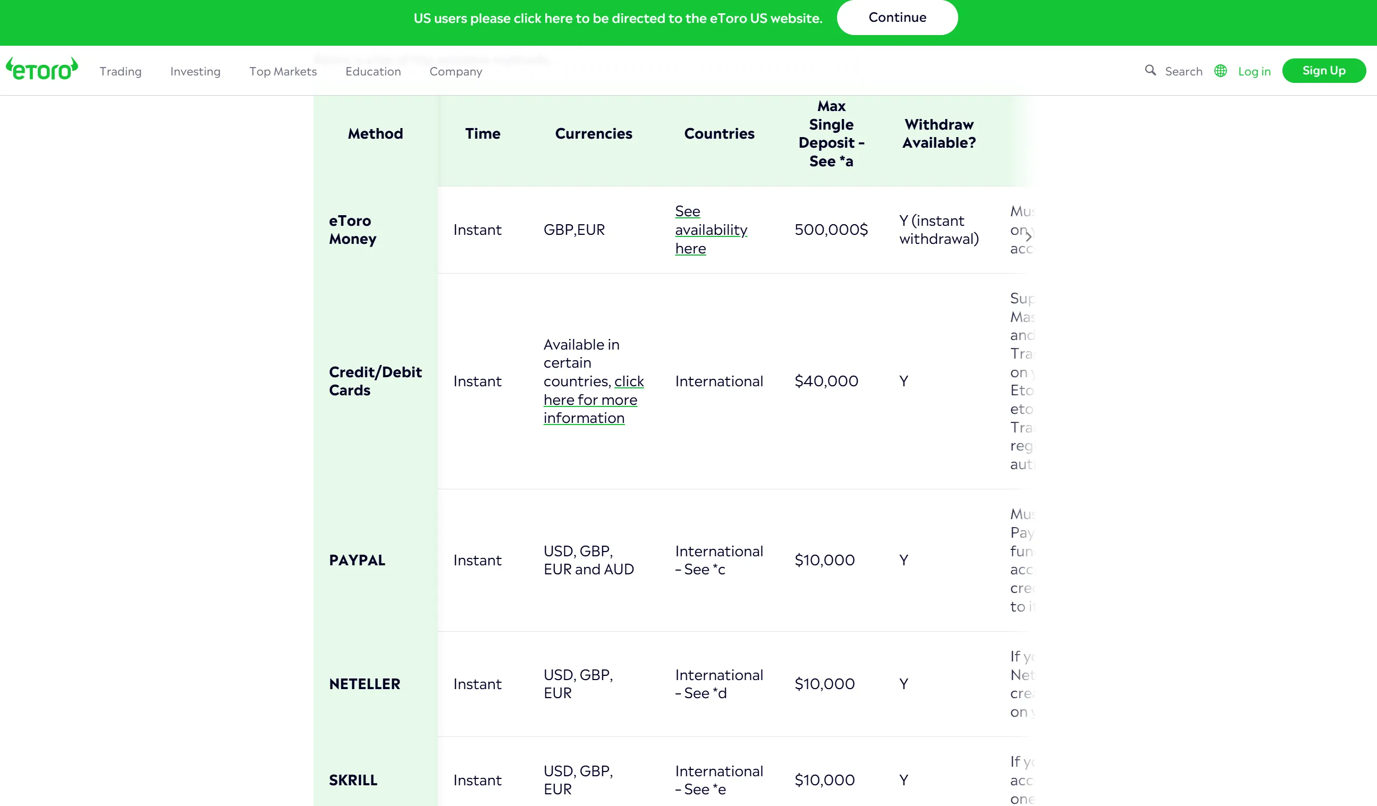
Task: Click Y in the Credit/Debit Cards row
Action: [904, 381]
